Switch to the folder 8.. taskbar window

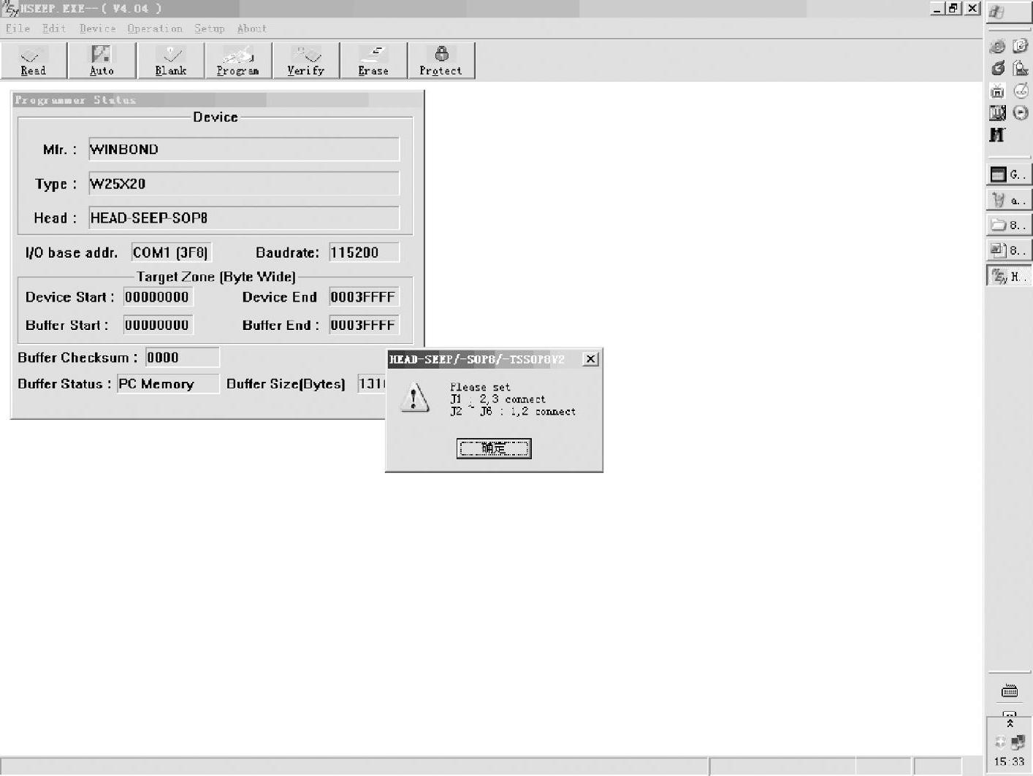coord(1009,225)
